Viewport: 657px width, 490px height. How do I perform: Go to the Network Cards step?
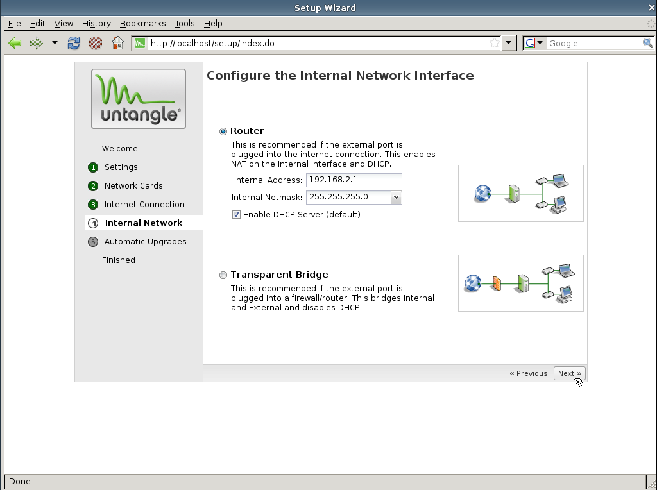(133, 185)
